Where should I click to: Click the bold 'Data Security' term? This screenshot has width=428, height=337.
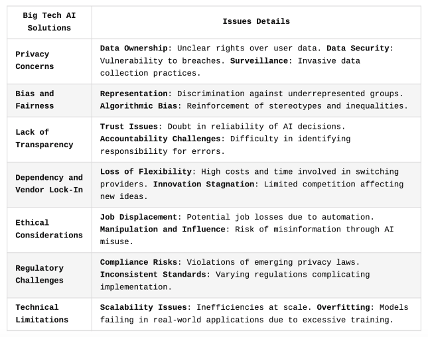point(357,48)
